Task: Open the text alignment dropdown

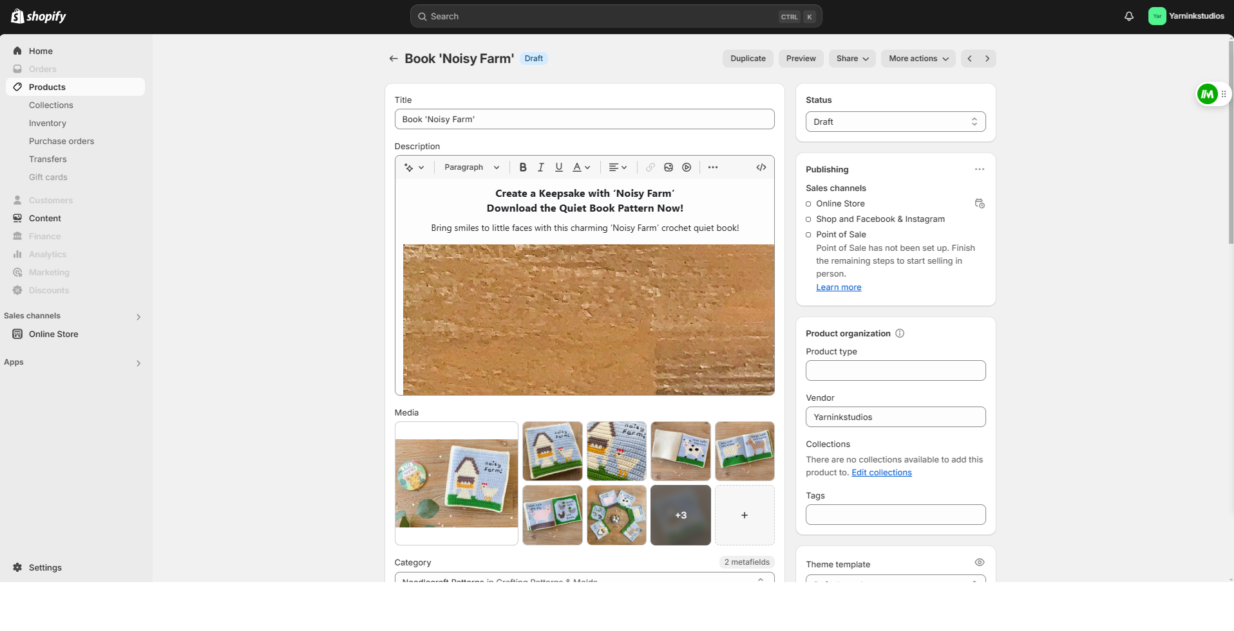Action: coord(618,167)
